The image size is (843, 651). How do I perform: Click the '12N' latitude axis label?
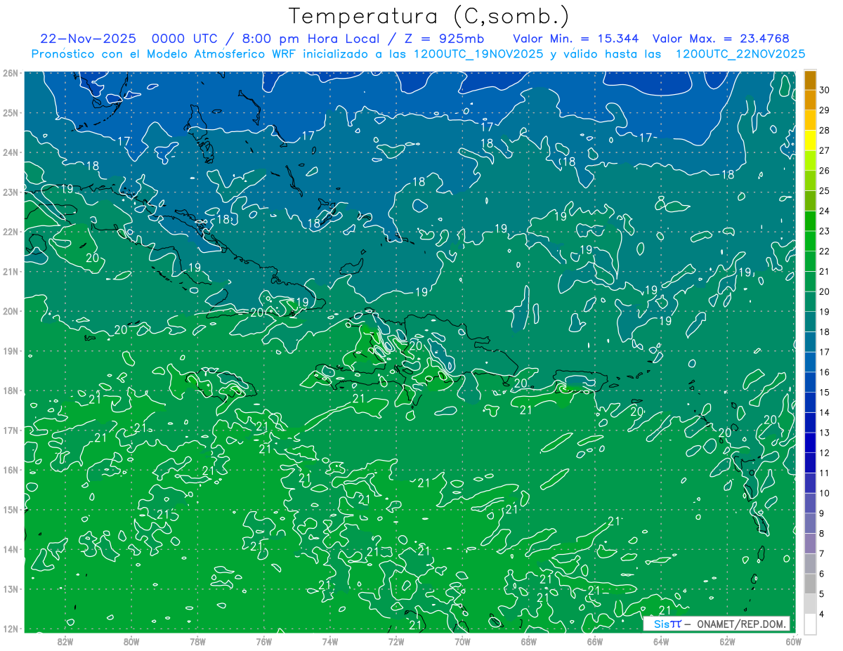(x=11, y=629)
